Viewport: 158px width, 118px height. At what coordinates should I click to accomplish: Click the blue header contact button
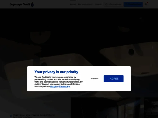[x=133, y=4]
